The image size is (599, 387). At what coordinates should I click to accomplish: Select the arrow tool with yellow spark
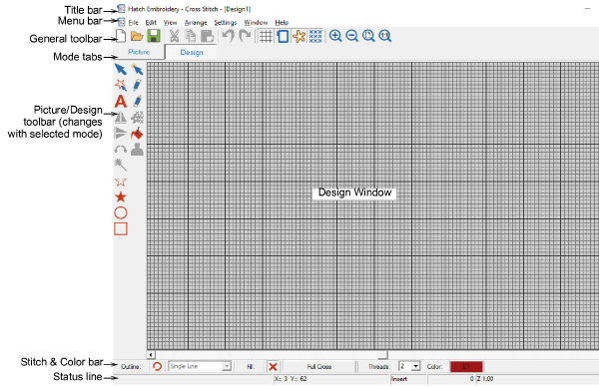pyautogui.click(x=137, y=69)
